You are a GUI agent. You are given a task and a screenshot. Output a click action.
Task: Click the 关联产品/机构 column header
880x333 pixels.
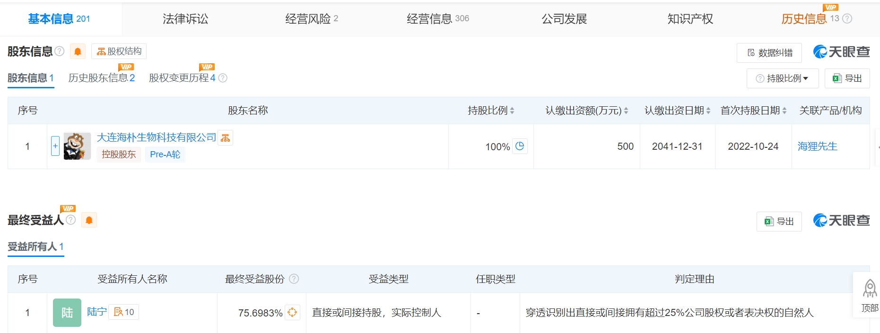(830, 111)
